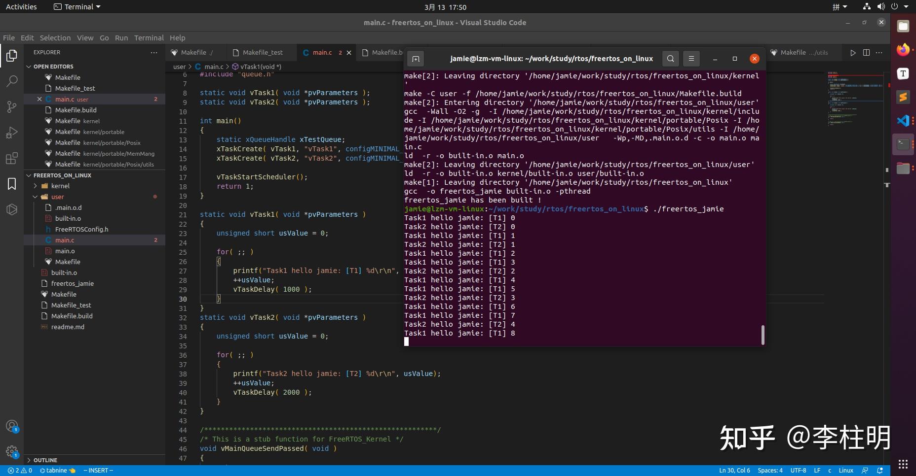The width and height of the screenshot is (916, 476).
Task: Expand the OUTLINE section
Action: tap(45, 460)
